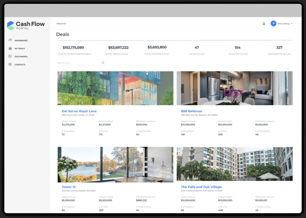Click the Cash Flow Portal logo
Image resolution: width=306 pixels, height=218 pixels.
click(26, 25)
